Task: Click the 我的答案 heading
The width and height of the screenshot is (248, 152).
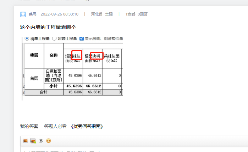Action: [29, 126]
